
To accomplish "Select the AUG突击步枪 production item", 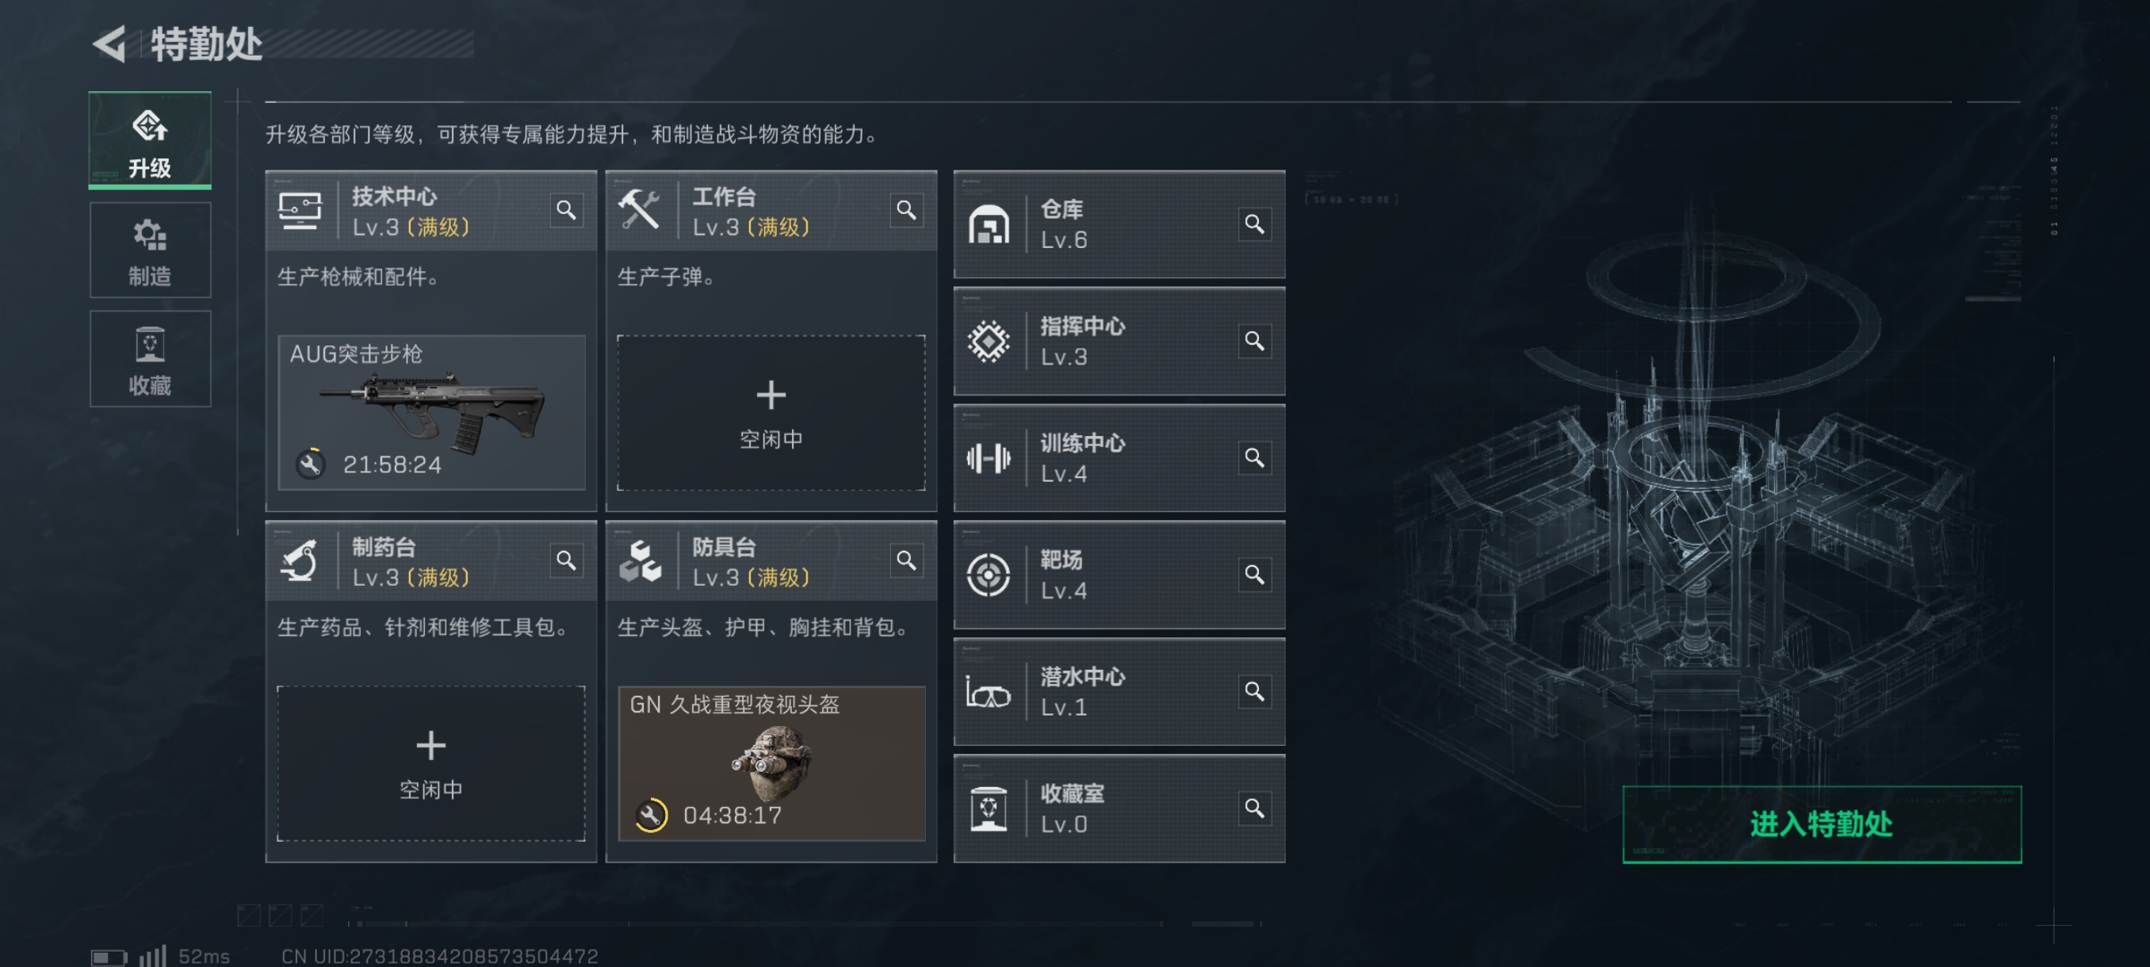I will pyautogui.click(x=430, y=412).
